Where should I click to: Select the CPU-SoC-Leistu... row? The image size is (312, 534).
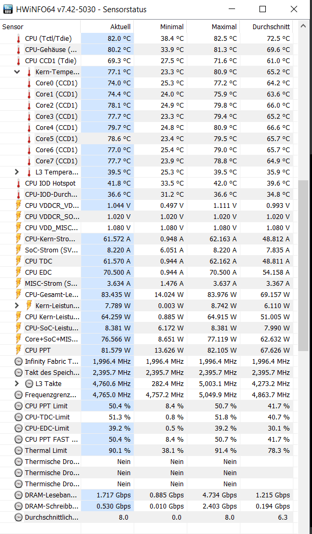(x=146, y=328)
